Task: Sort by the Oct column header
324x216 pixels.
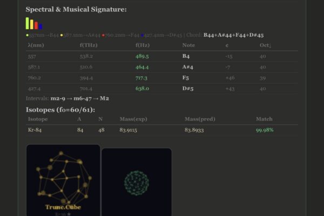Action: (x=265, y=45)
